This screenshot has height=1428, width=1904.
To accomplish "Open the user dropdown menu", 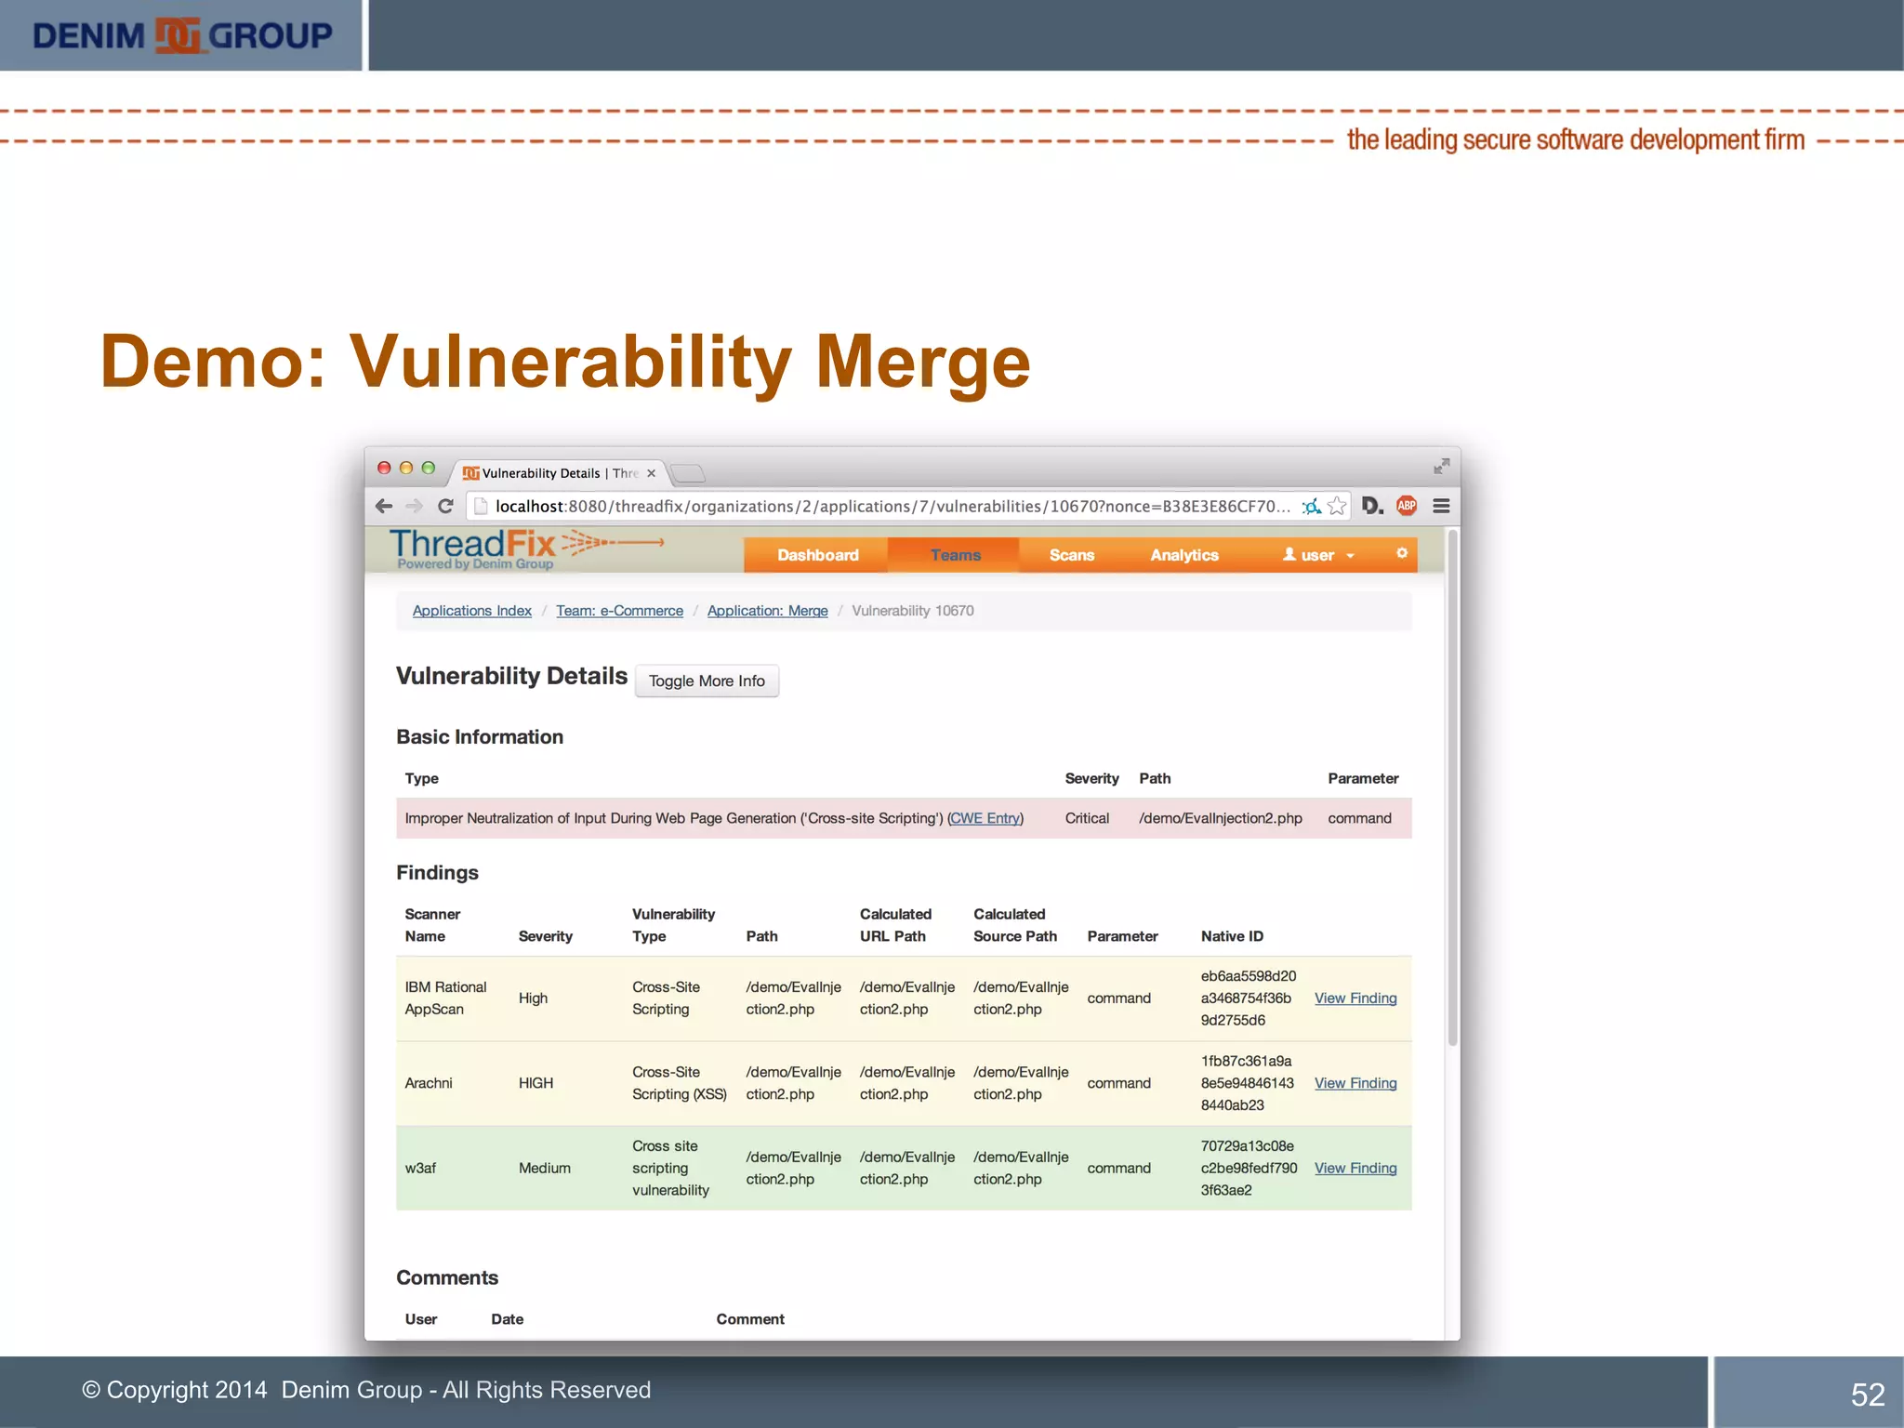I will click(1318, 555).
